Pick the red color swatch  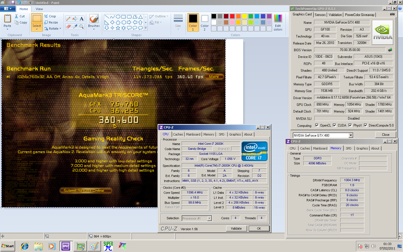(x=232, y=16)
